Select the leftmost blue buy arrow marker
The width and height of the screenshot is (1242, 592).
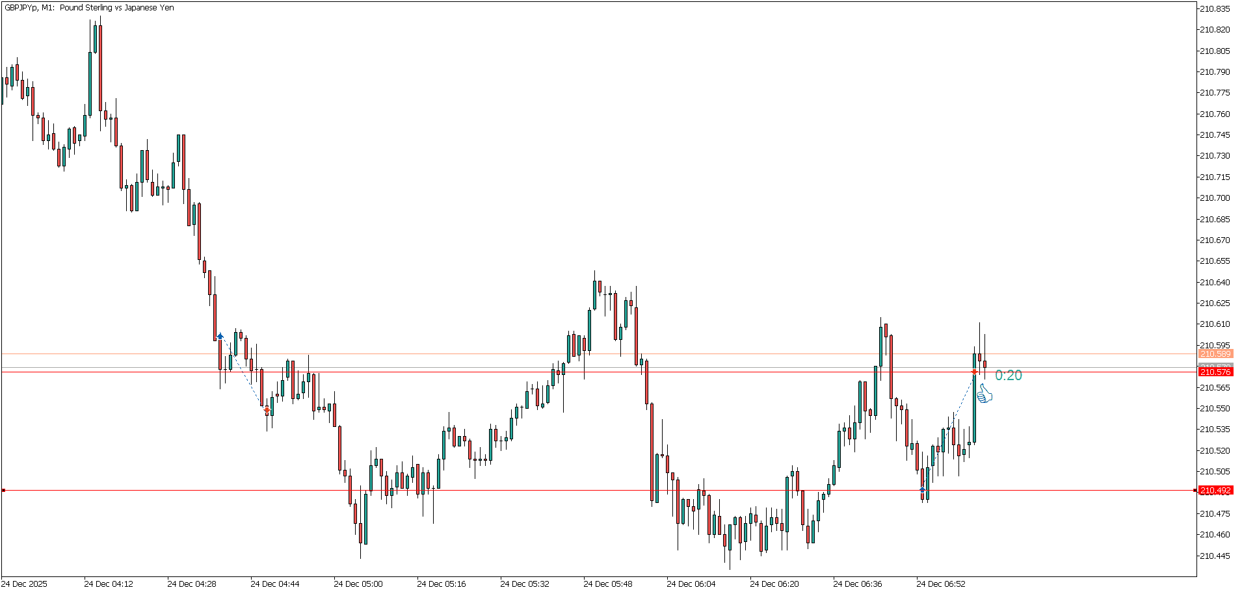pyautogui.click(x=220, y=337)
